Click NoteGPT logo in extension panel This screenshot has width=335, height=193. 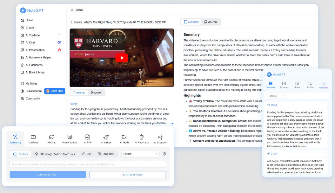276,74
